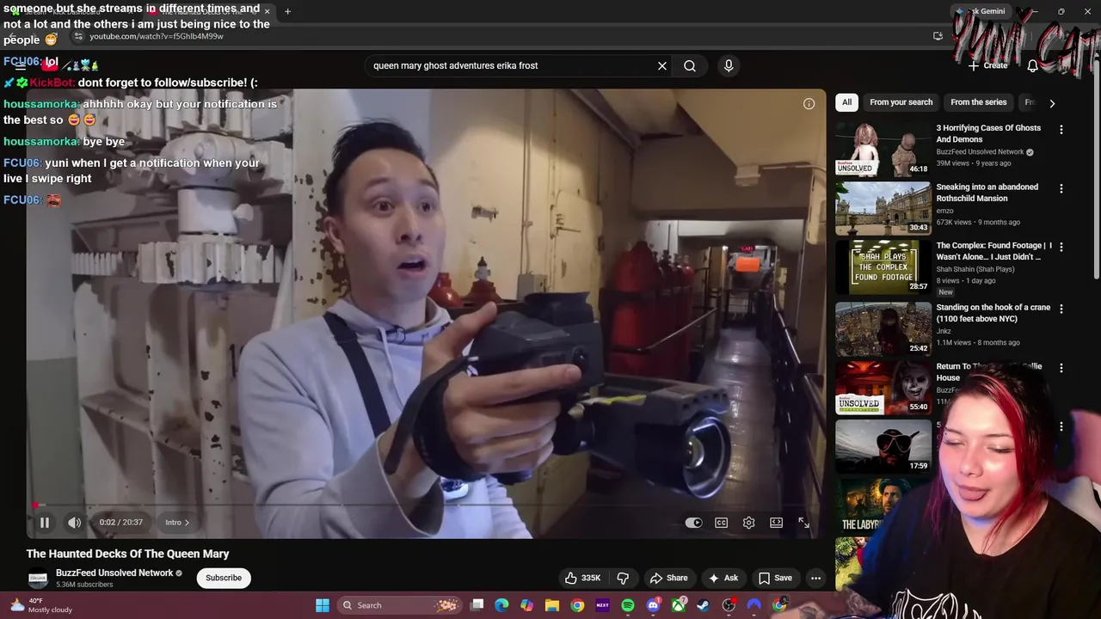This screenshot has width=1101, height=619.
Task: Open options for 3 Horrifying Cases video
Action: pyautogui.click(x=1061, y=130)
